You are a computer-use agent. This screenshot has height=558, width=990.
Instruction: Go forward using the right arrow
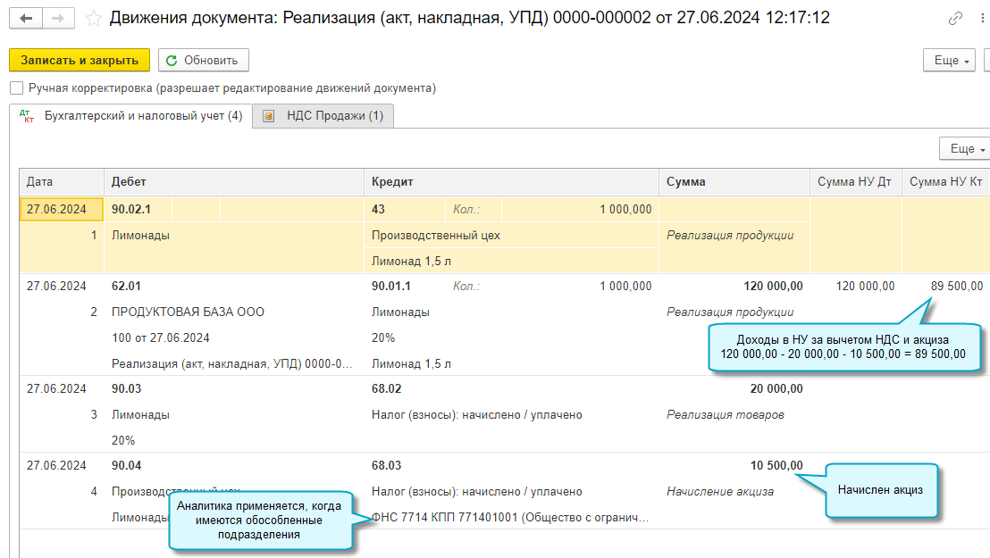[58, 18]
